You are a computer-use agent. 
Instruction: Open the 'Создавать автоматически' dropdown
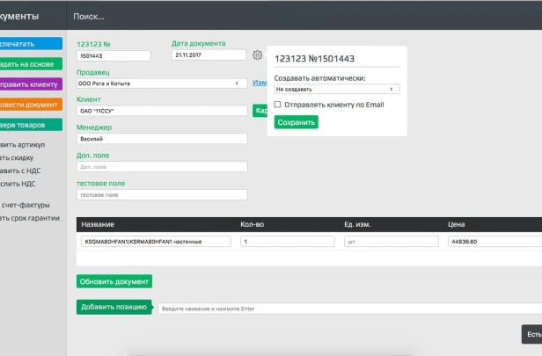(337, 89)
